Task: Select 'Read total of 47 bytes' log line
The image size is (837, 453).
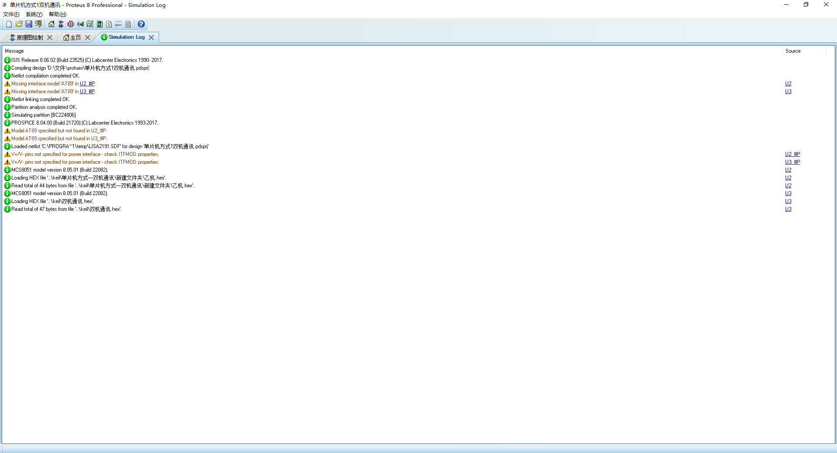Action: (66, 209)
